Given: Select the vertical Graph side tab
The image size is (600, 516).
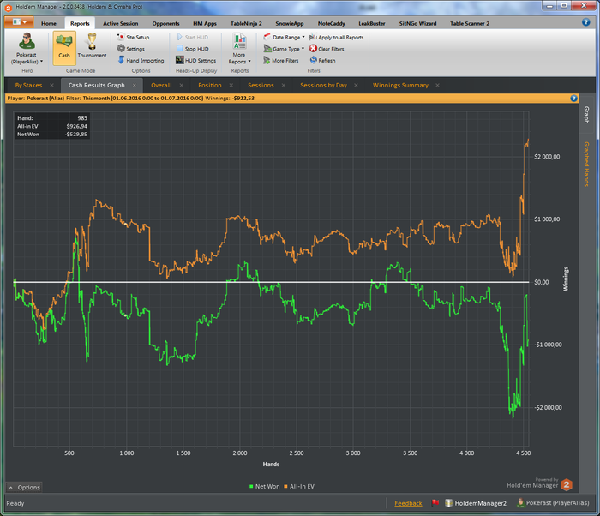Looking at the screenshot, I should [x=585, y=115].
